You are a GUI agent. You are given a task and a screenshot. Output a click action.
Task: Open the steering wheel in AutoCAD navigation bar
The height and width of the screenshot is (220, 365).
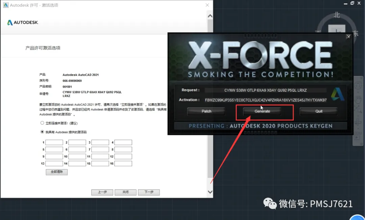pyautogui.click(x=358, y=86)
